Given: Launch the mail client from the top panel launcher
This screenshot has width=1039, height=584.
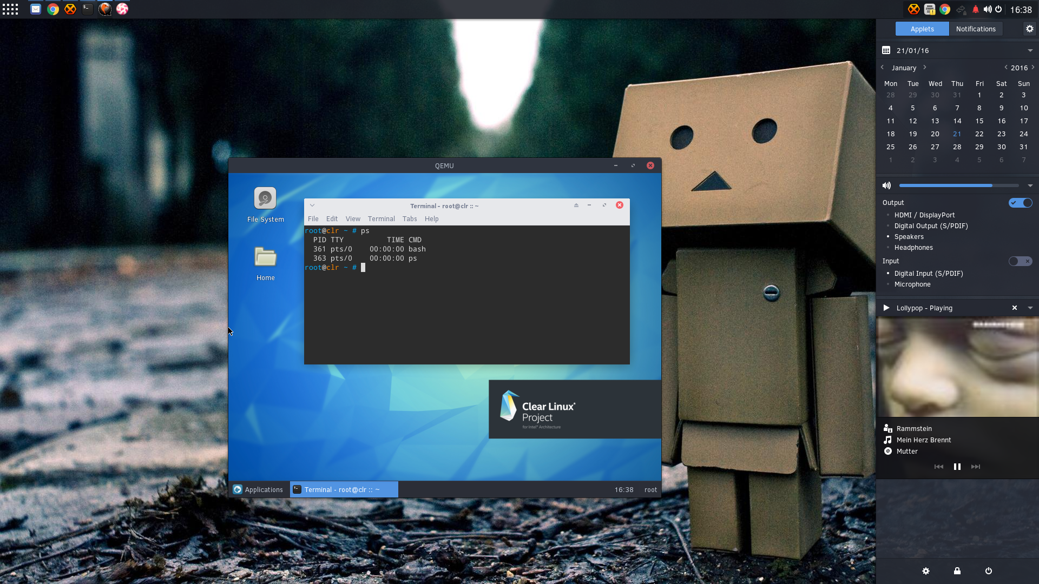Looking at the screenshot, I should (36, 9).
